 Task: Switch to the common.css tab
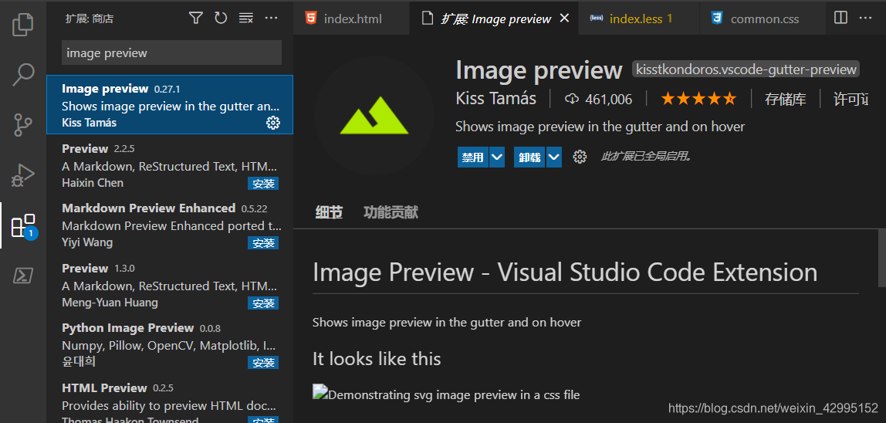pyautogui.click(x=763, y=18)
